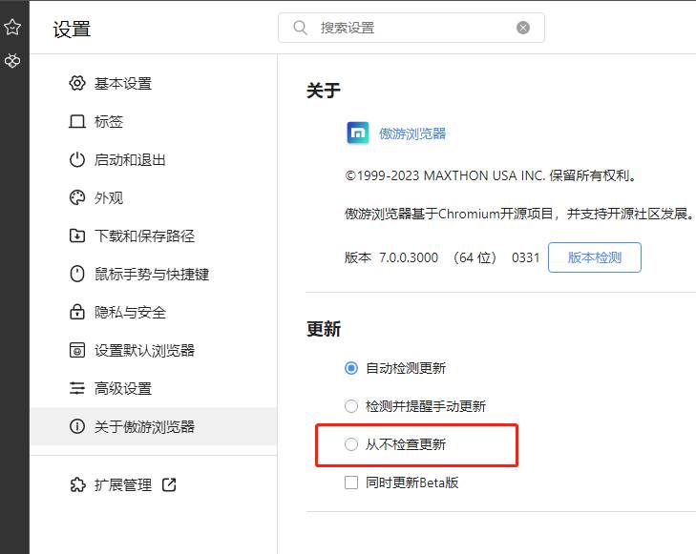The width and height of the screenshot is (696, 554).
Task: Click the magnifier icon in search box
Action: (301, 28)
